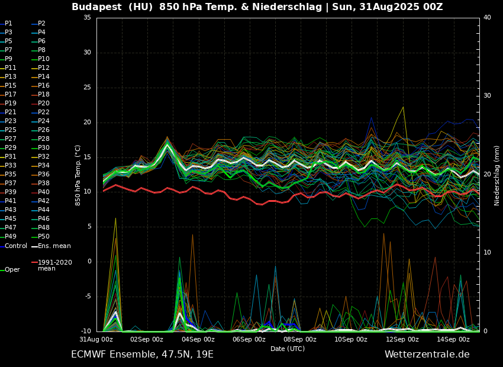This screenshot has width=503, height=367.
Task: Click the ECMWF Ensemble coordinates caption
Action: coord(142,355)
